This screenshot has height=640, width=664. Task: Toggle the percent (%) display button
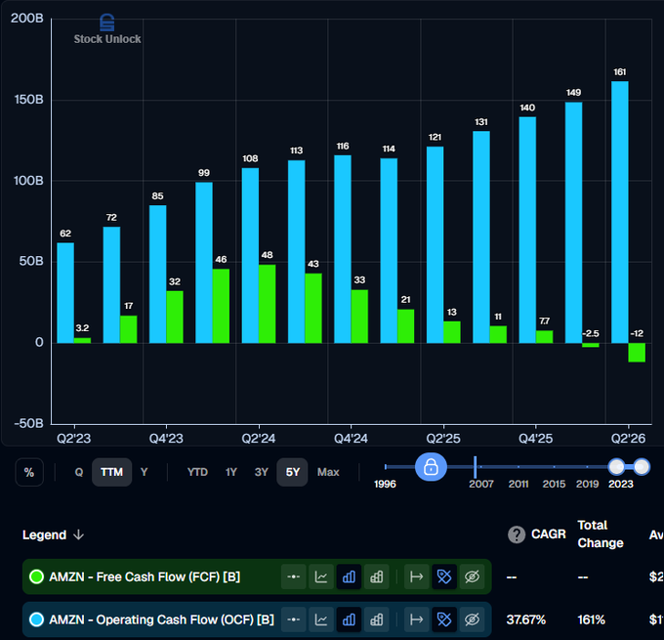click(x=29, y=472)
